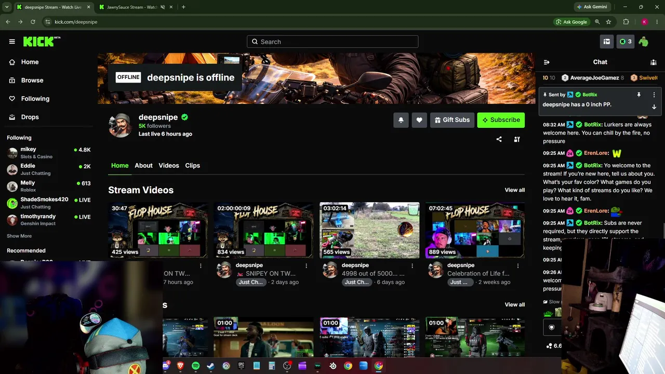Expand the pinned message down arrow
This screenshot has height=374, width=665.
tap(654, 106)
